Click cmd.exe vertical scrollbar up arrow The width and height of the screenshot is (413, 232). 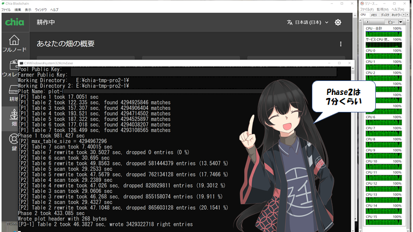tap(353, 69)
